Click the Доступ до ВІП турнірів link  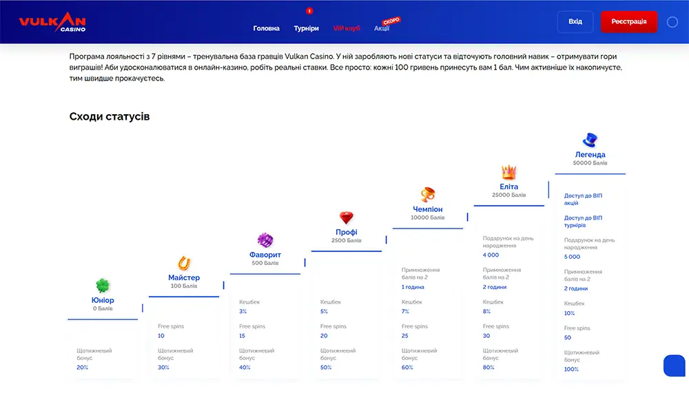tap(583, 222)
